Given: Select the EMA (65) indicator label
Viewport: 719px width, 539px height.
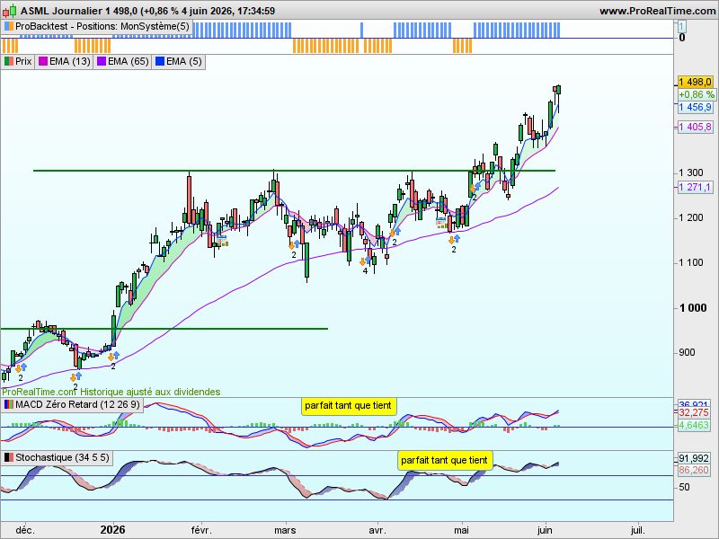Looking at the screenshot, I should click(129, 61).
